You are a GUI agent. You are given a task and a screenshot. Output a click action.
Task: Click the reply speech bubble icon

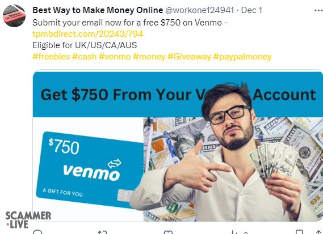(x=37, y=232)
